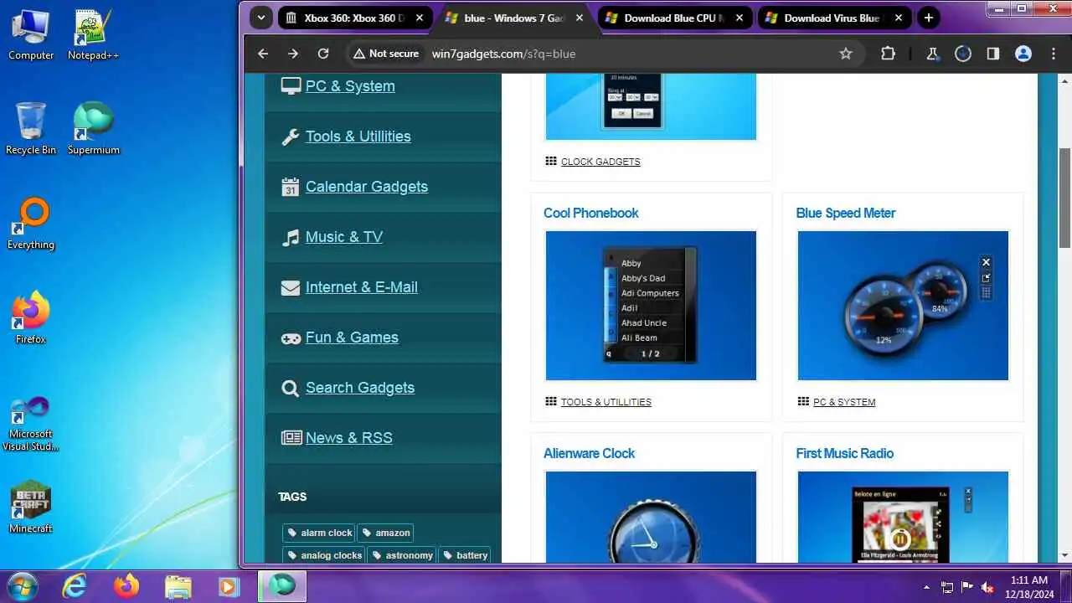Open Internet & E-Mail category

(x=362, y=287)
